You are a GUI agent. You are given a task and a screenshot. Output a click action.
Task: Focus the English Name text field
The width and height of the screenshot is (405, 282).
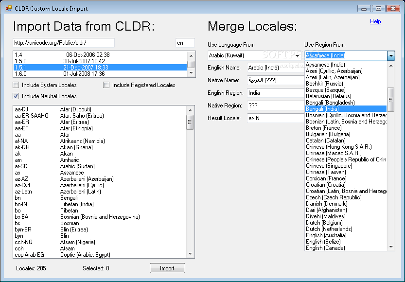276,68
